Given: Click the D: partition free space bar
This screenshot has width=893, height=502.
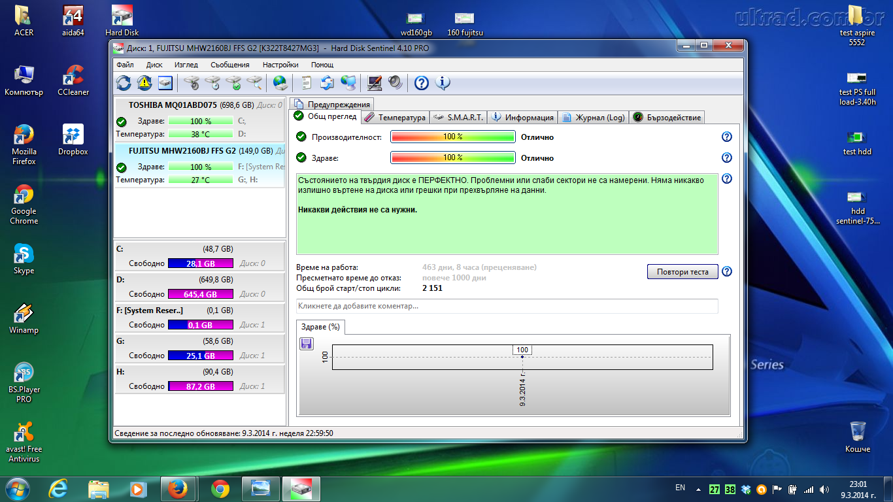Looking at the screenshot, I should (x=200, y=294).
